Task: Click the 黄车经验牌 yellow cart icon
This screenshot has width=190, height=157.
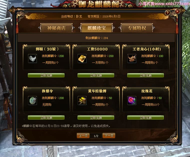Action: 82,100
